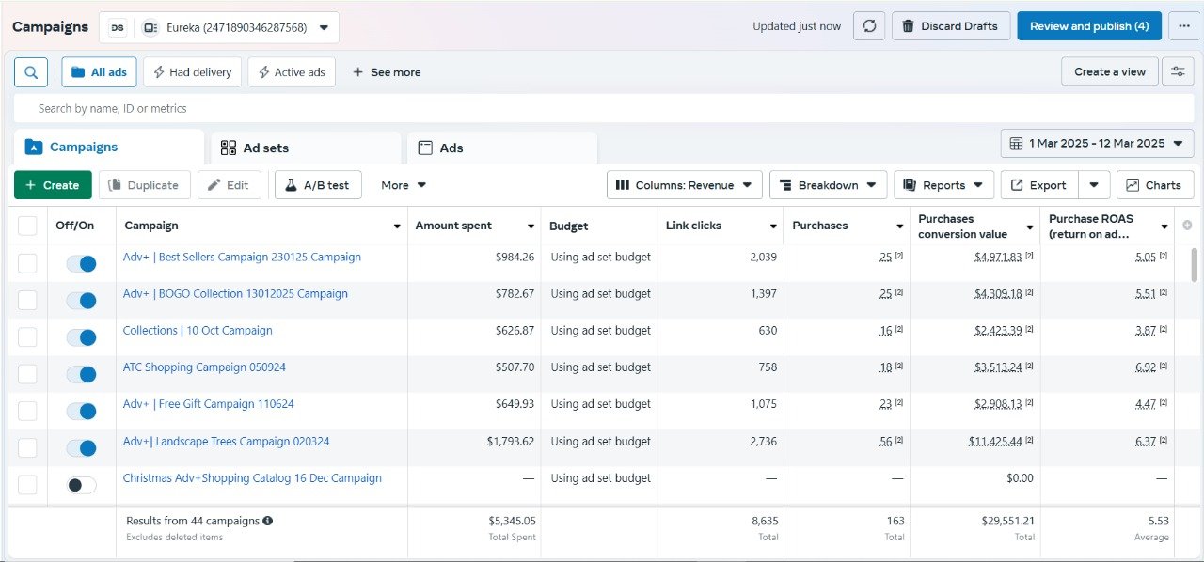This screenshot has height=562, width=1204.
Task: Open the date range picker 1 Mar–12 Mar 2025
Action: [1097, 144]
